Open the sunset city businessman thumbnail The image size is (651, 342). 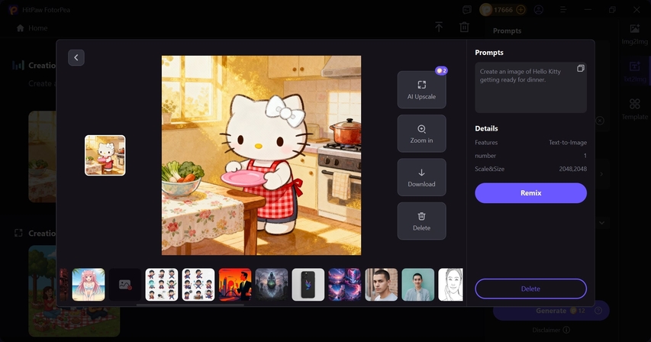point(235,285)
